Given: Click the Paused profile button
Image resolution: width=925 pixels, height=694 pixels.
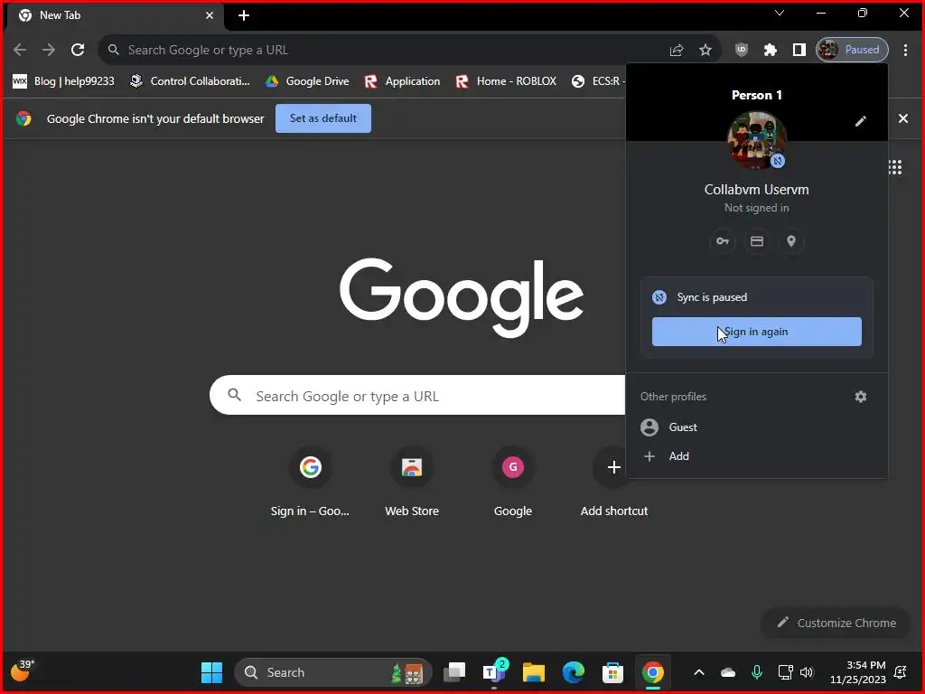Looking at the screenshot, I should [x=852, y=51].
